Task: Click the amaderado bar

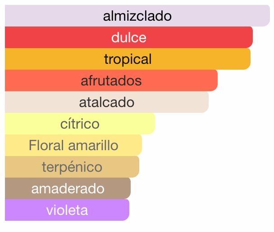Action: (68, 188)
